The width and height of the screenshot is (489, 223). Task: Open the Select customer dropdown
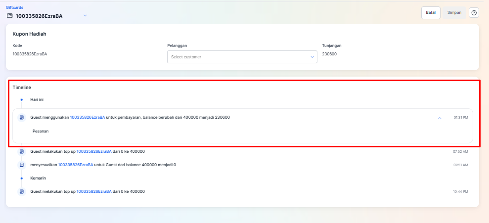pos(242,57)
